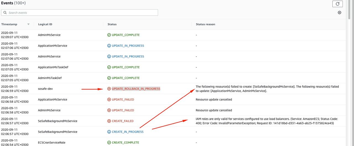This screenshot has height=146, width=354.
Task: Click the sosafe-dev logical ID
Action: pos(45,89)
